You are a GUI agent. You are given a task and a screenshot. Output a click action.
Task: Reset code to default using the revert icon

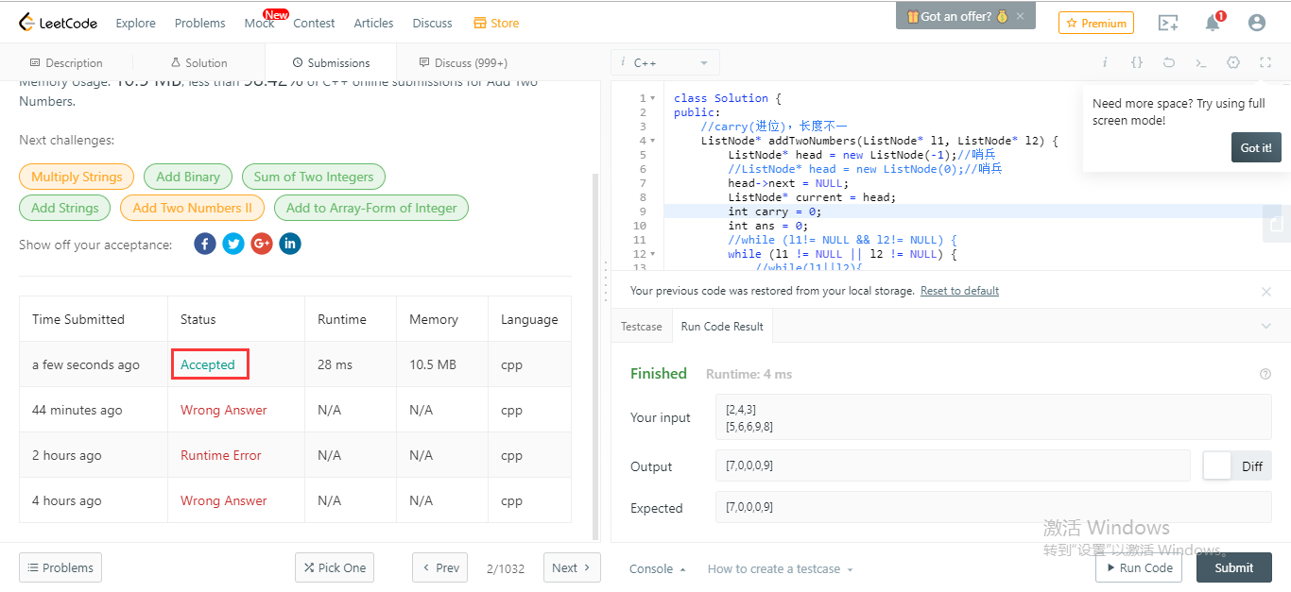coord(1169,62)
